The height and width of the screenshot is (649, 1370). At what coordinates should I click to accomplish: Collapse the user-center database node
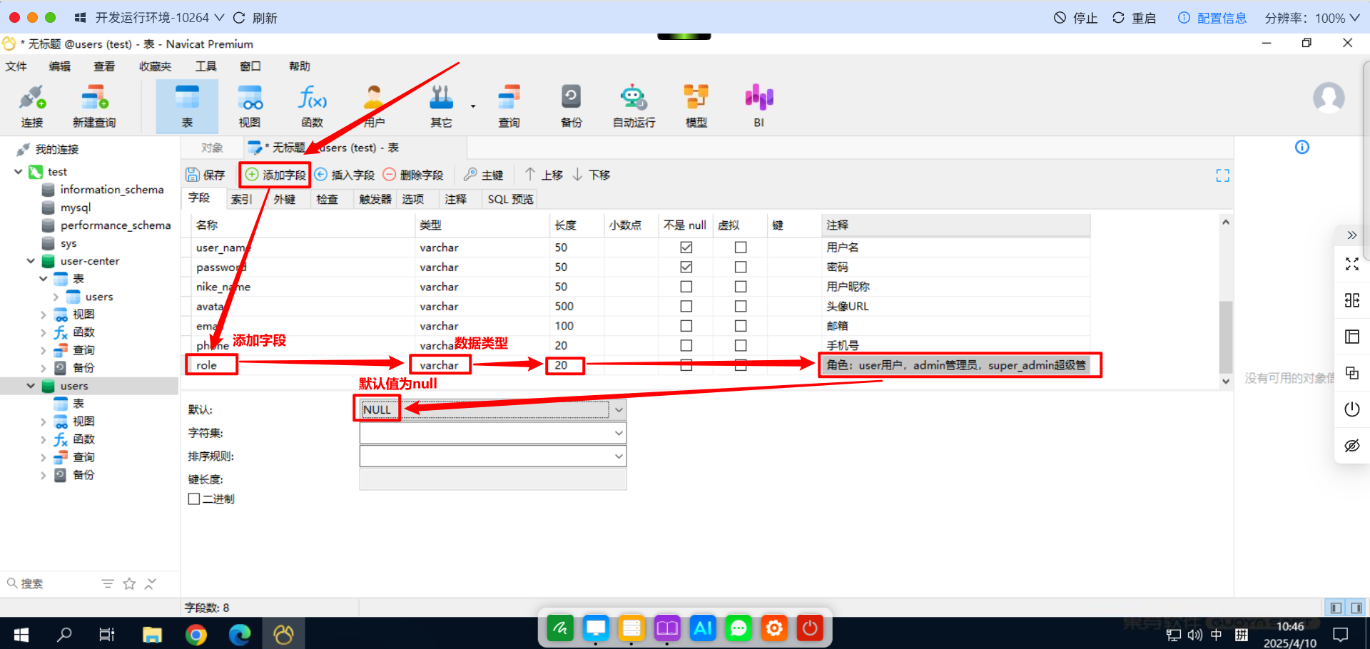point(31,261)
